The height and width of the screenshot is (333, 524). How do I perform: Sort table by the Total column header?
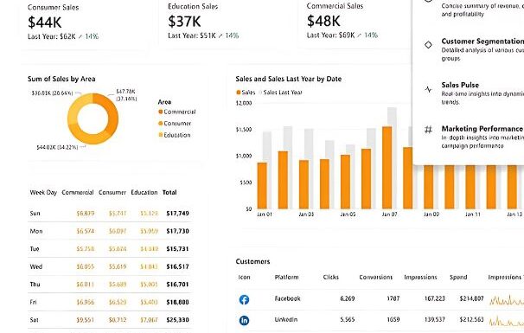point(169,192)
